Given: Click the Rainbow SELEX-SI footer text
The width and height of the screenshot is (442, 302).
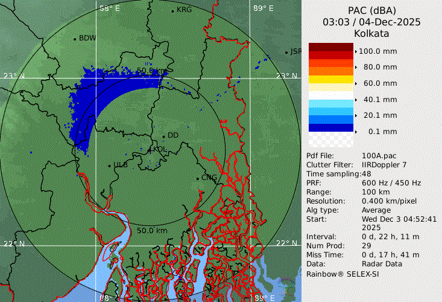Looking at the screenshot, I should [342, 274].
